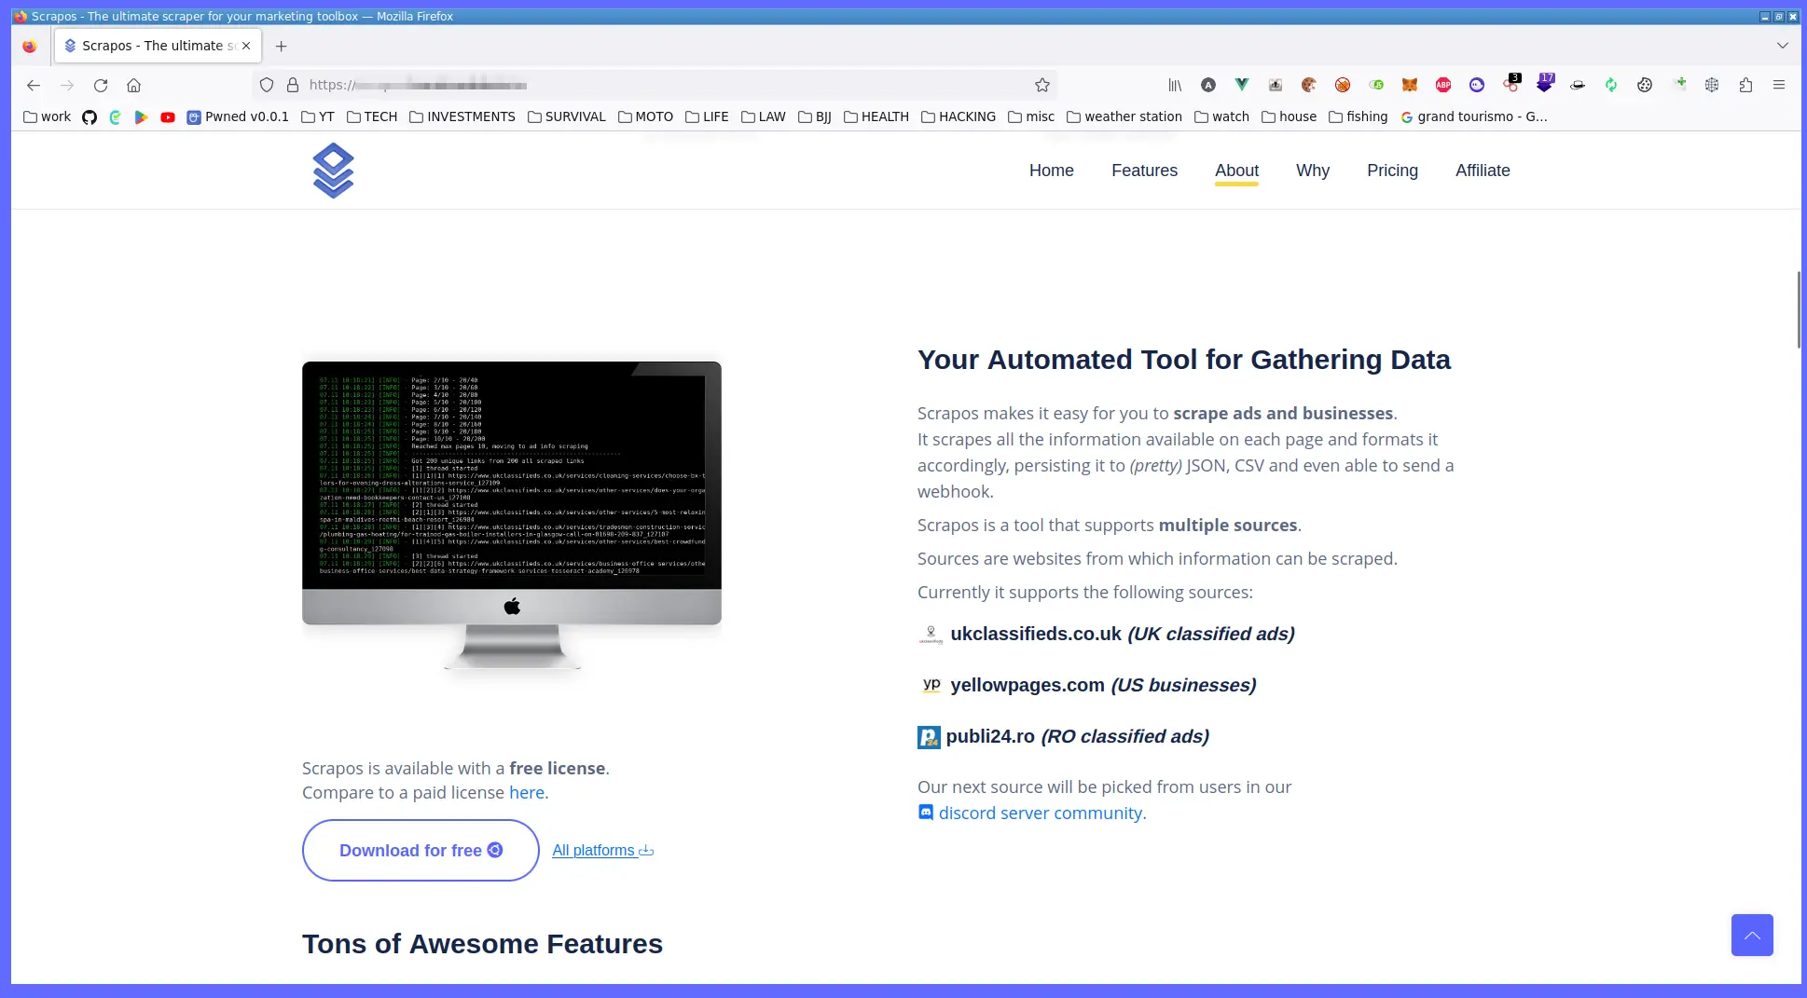Click publi24.ro source entry
1807x998 pixels.
1064,736
